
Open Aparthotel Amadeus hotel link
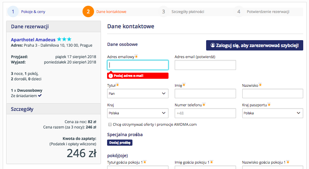click(x=33, y=39)
